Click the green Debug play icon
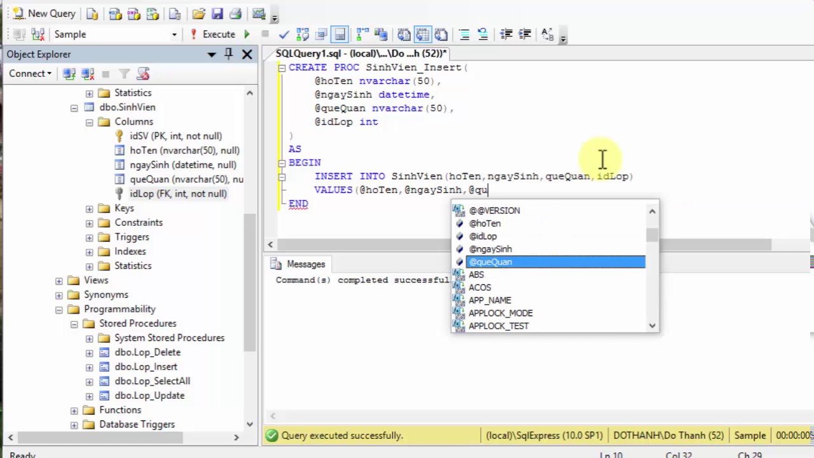Image resolution: width=814 pixels, height=458 pixels. pos(247,34)
